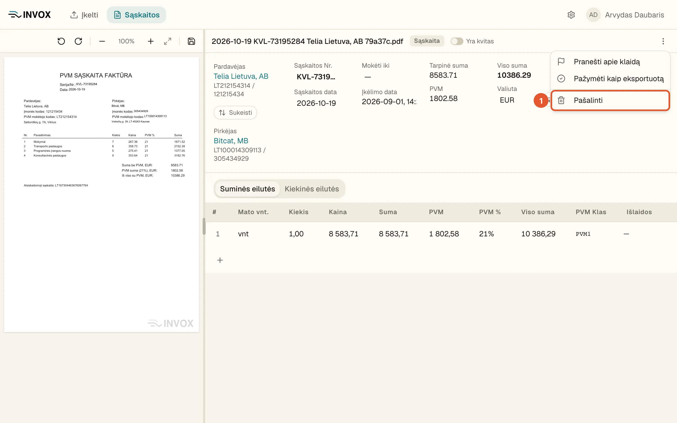Click the Viso suma column header
Viewport: 677px width, 423px height.
coord(538,212)
